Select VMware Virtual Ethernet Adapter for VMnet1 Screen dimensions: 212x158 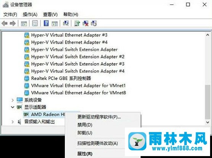point(78,85)
